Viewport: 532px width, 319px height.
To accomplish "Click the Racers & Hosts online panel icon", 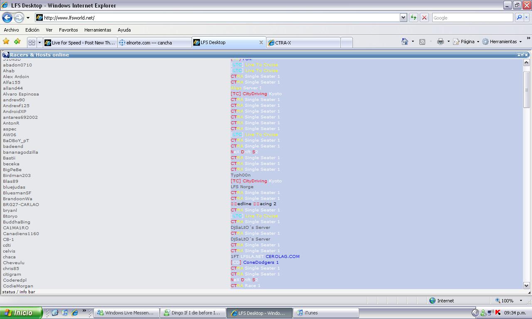I will 5,54.
